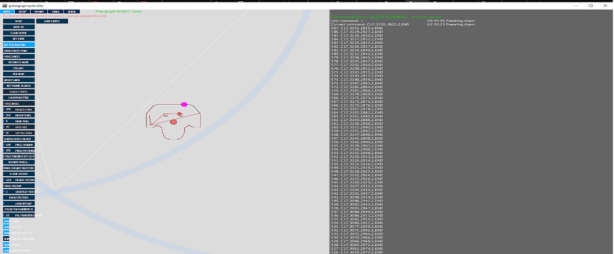Click SET FRAME TO AREA
614x254 pixels.
[19, 86]
